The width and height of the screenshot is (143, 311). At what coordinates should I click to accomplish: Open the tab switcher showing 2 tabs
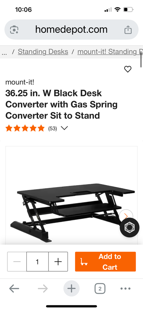click(100, 288)
